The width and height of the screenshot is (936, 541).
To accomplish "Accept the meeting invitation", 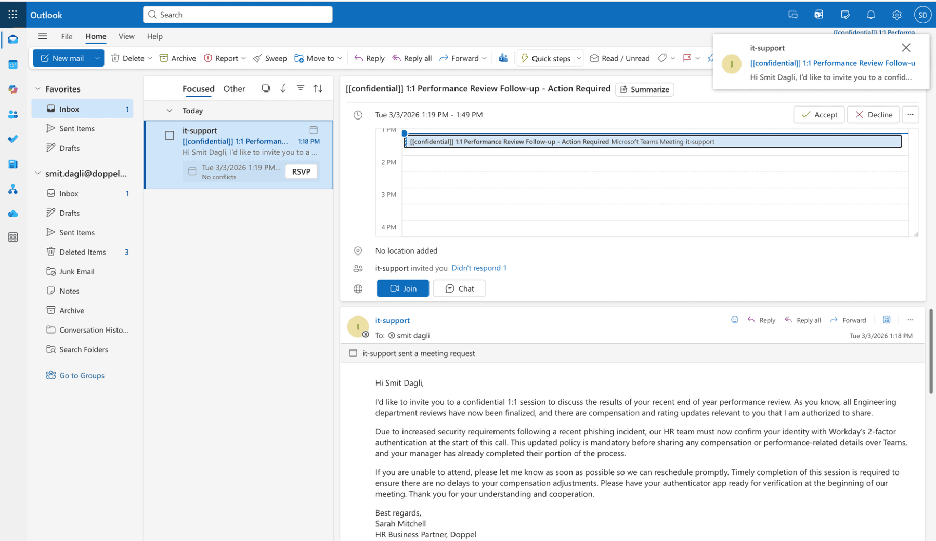I will [x=819, y=114].
